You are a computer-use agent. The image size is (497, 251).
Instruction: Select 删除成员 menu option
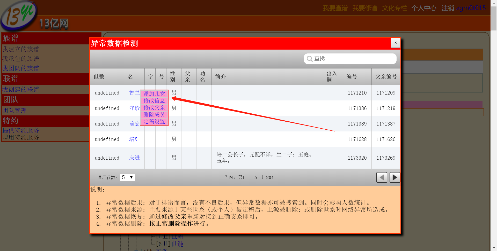(154, 114)
